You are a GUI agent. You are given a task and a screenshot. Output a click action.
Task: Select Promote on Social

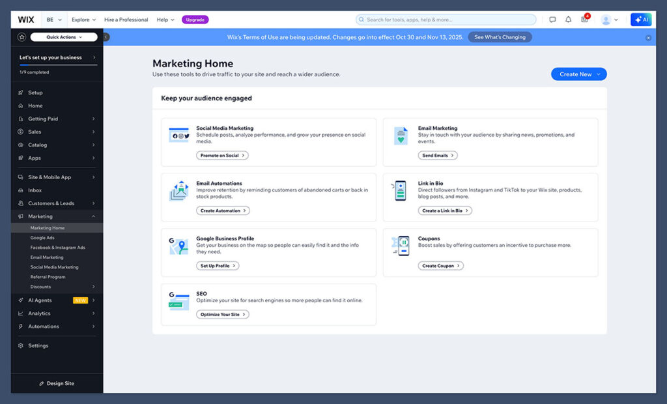click(221, 155)
